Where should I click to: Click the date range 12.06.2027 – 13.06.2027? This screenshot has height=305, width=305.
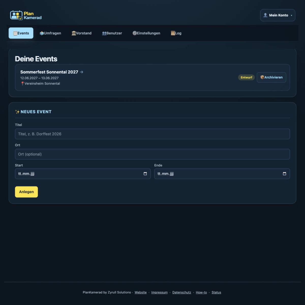(x=39, y=78)
